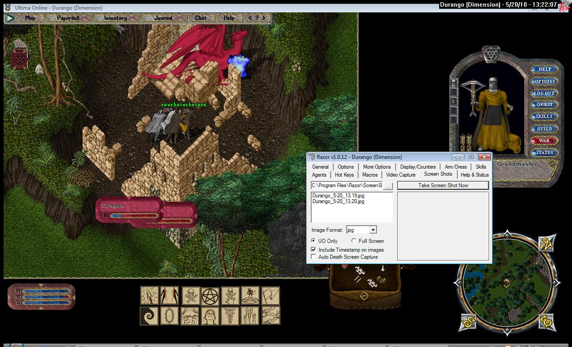This screenshot has height=347, width=572.
Task: Uncheck Include Timestamp on images
Action: tap(314, 250)
